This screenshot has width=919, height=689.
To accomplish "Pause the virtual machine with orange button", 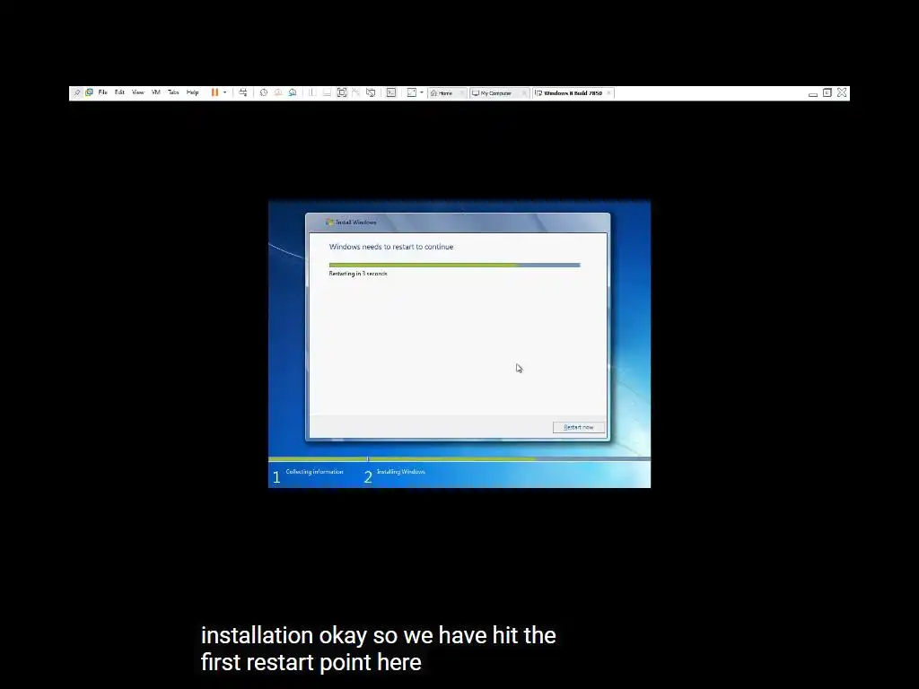I will (x=215, y=92).
